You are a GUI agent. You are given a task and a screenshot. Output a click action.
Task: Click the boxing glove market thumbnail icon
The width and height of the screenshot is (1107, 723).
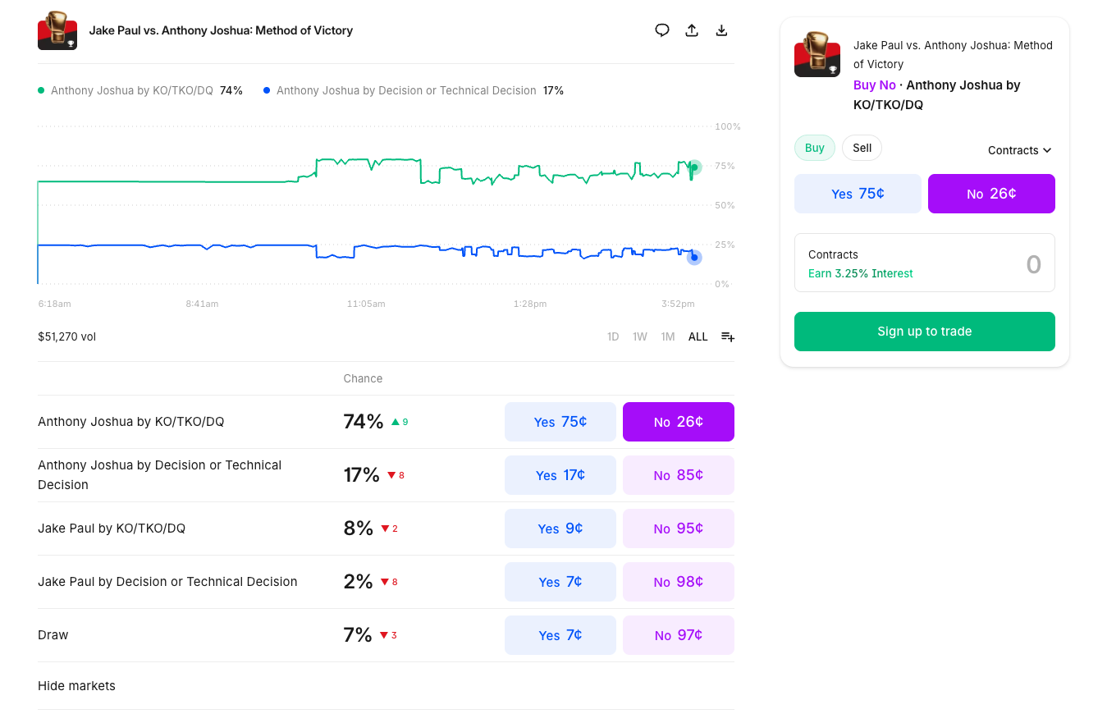[x=57, y=30]
